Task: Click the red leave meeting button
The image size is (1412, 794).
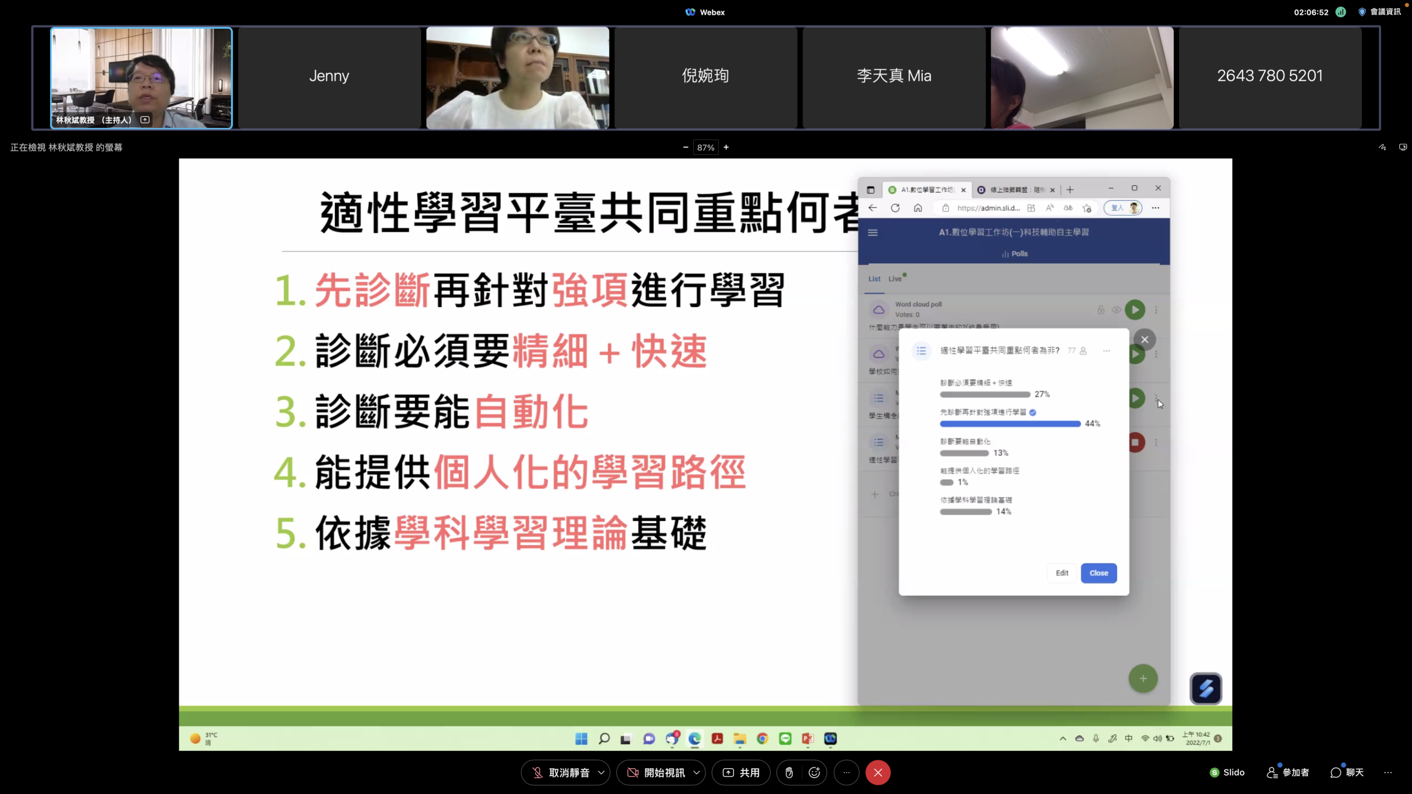Action: click(878, 772)
